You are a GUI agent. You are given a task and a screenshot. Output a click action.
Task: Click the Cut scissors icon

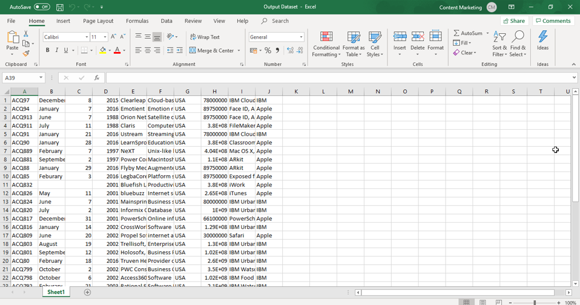point(26,34)
